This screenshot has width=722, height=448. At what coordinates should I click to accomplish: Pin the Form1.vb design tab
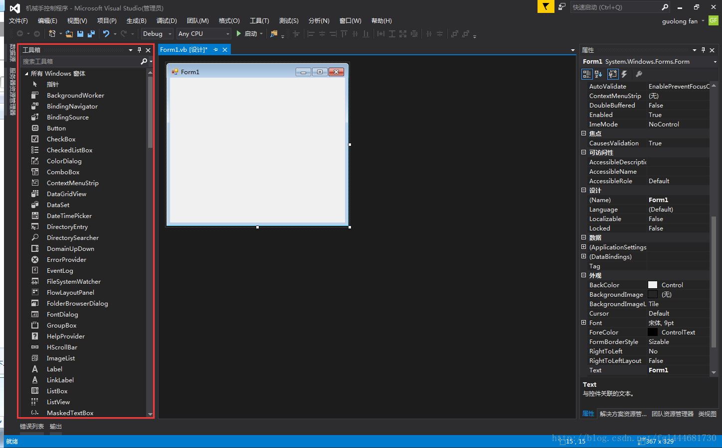pos(215,49)
